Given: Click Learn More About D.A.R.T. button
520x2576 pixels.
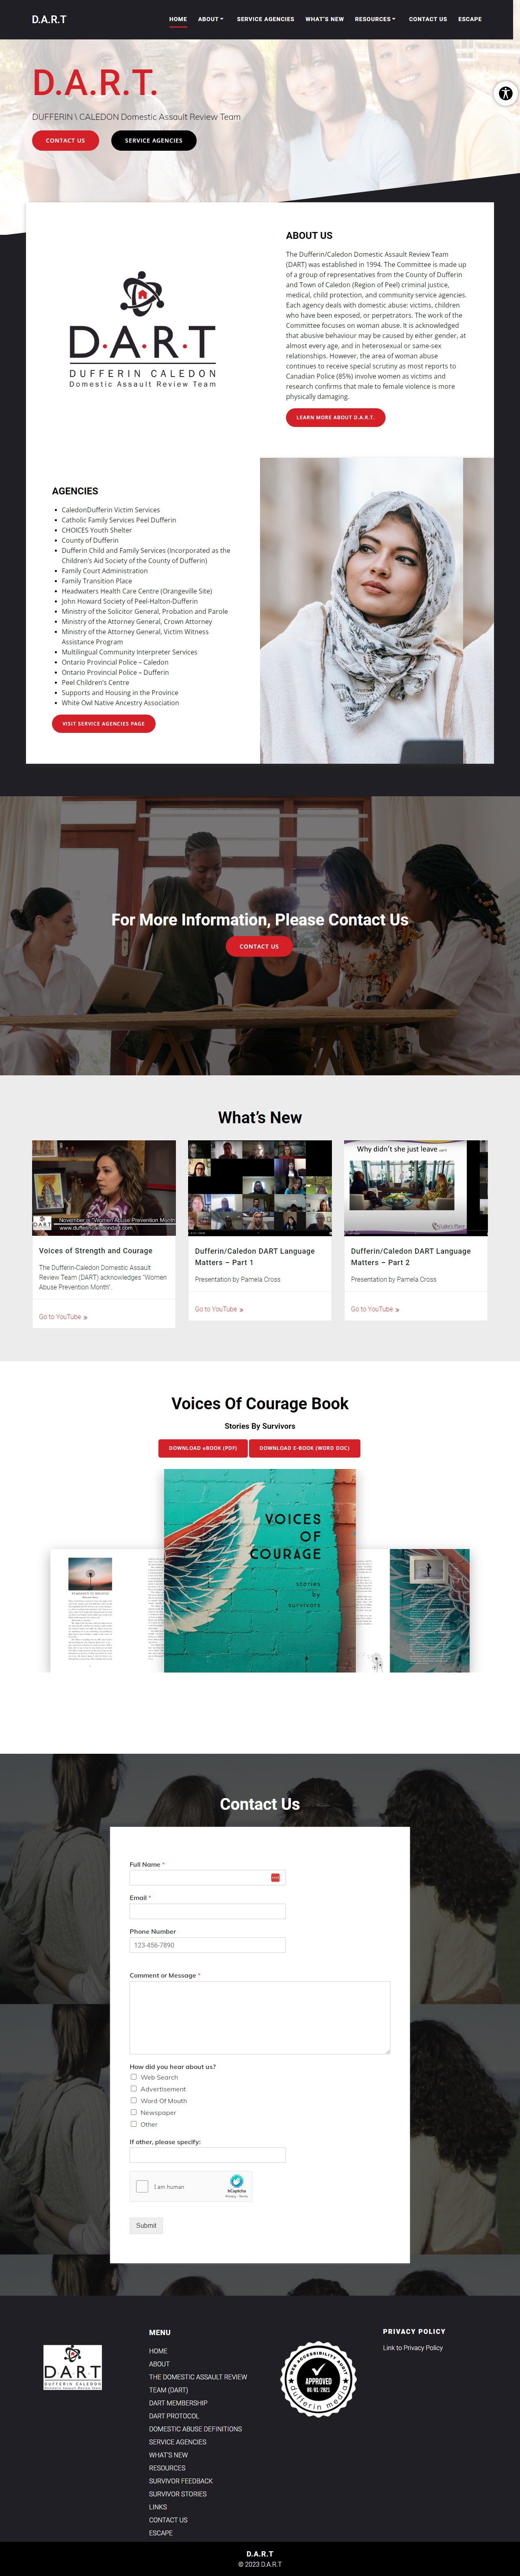Looking at the screenshot, I should 335,417.
